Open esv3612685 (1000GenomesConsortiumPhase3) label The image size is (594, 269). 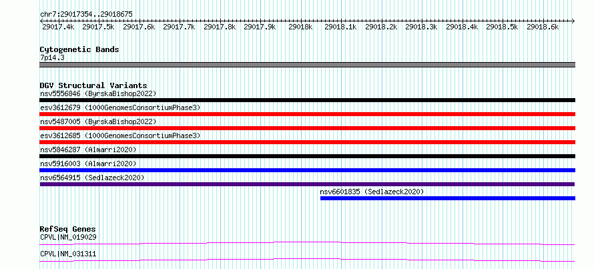click(120, 136)
